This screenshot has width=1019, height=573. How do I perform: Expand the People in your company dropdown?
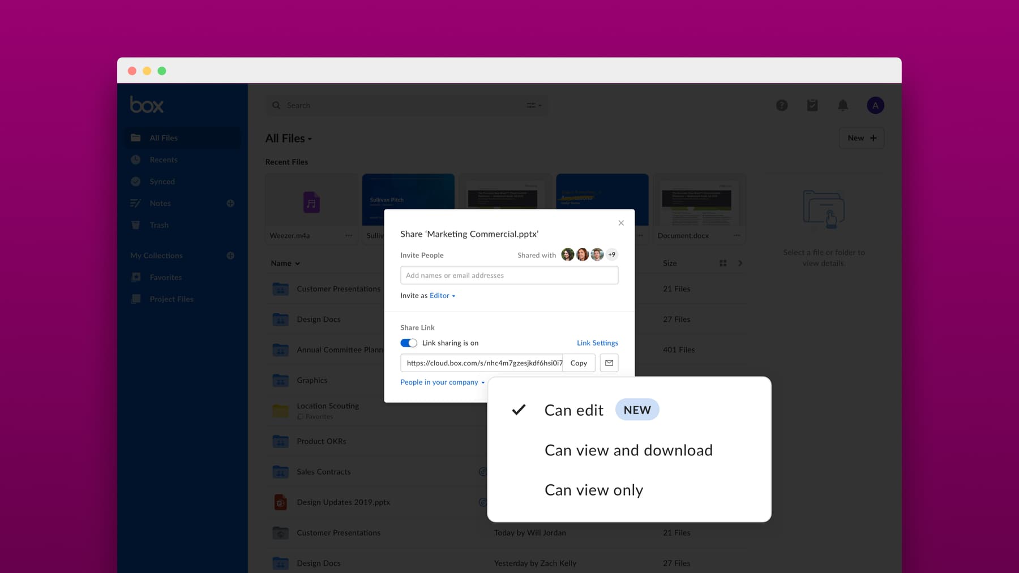coord(442,382)
